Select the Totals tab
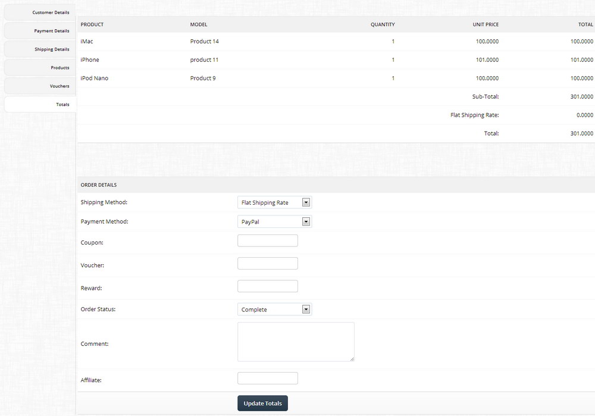The height and width of the screenshot is (416, 595). (x=40, y=104)
